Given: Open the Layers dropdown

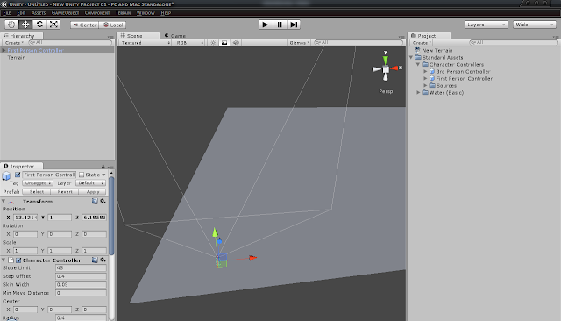Looking at the screenshot, I should (486, 25).
